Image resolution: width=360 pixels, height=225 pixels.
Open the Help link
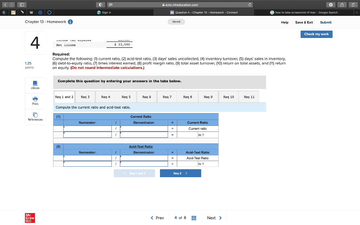pyautogui.click(x=284, y=22)
